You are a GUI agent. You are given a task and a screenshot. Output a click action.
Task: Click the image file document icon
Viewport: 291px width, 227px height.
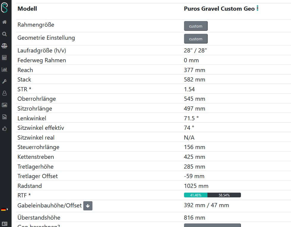pyautogui.click(x=4, y=117)
